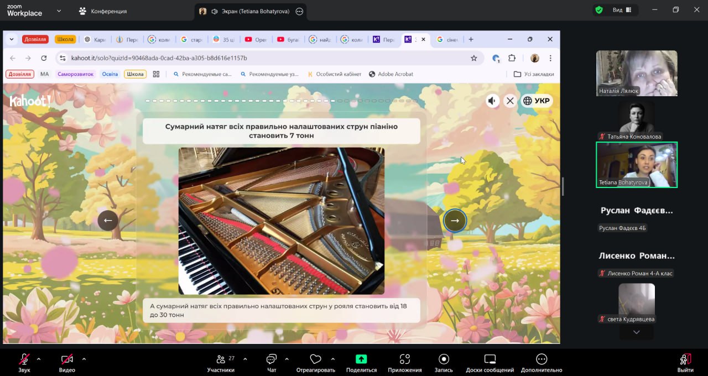Screen dimensions: 708x376
Task: Open the Приложения apps icon
Action: pyautogui.click(x=404, y=359)
